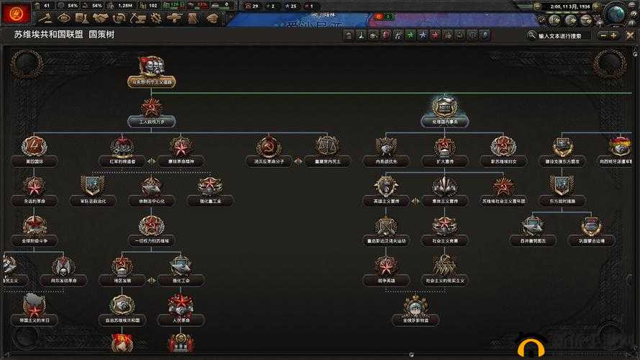Screen dimensions: 640x360
Task: Select the root focus with red flag
Action: coord(151,72)
